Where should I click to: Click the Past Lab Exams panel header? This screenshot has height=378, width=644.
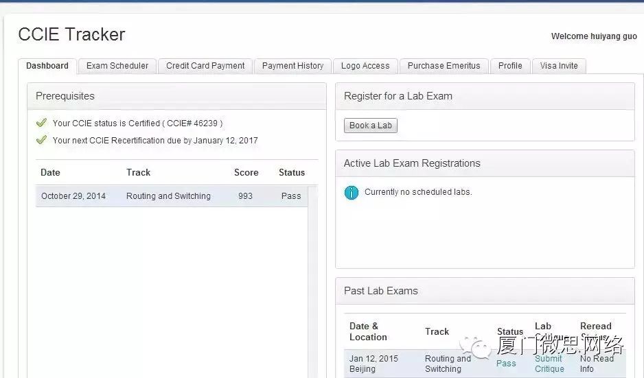pyautogui.click(x=485, y=291)
